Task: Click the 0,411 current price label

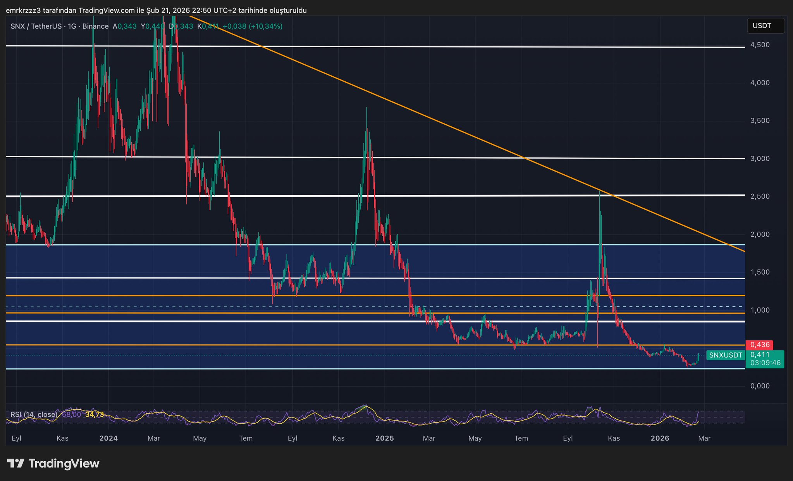Action: pos(760,355)
